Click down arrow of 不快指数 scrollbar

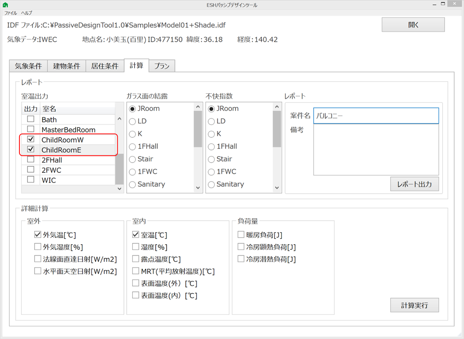pos(277,188)
